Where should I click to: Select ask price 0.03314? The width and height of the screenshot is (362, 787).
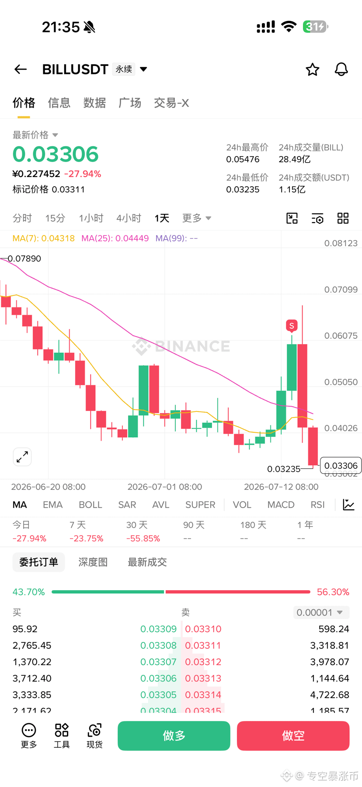pyautogui.click(x=203, y=695)
